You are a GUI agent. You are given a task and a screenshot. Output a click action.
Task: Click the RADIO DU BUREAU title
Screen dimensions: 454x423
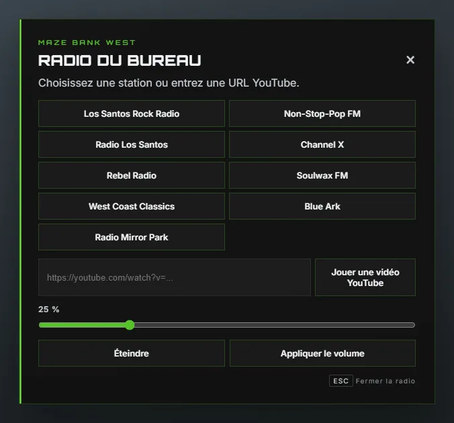click(x=120, y=60)
